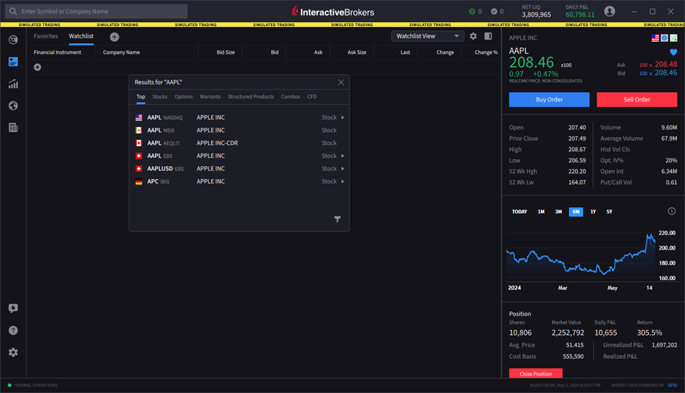
Task: Toggle AAPL favorite heart icon
Action: 673,52
